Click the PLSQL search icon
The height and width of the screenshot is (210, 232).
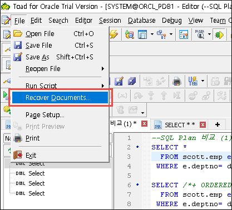(x=200, y=34)
